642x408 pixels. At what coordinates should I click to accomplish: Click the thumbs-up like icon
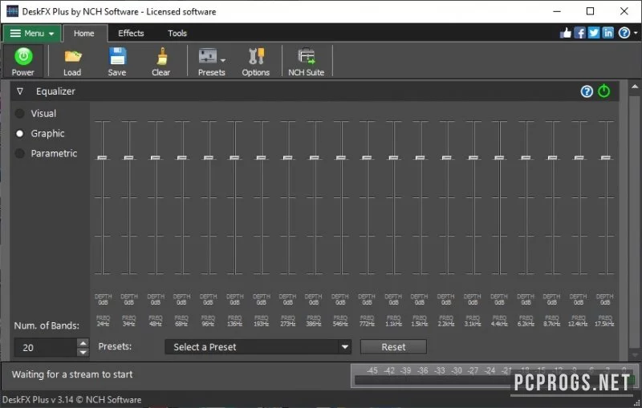pos(566,33)
